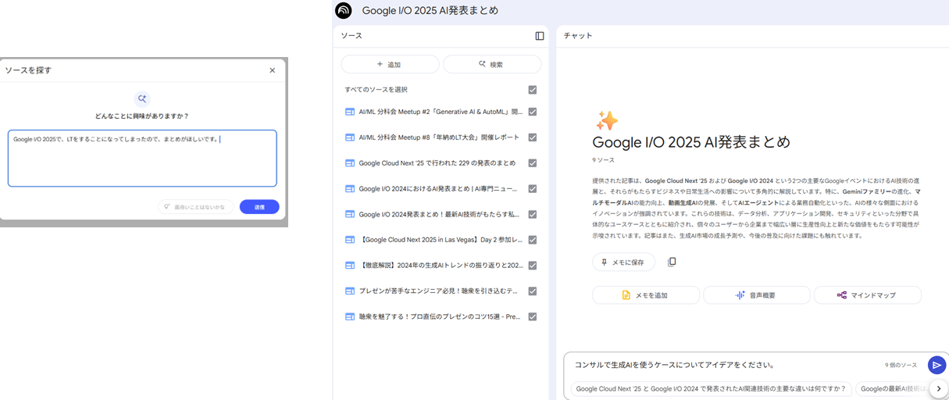Uncheck Meetup #2 Generative AI & AutoML source
The height and width of the screenshot is (400, 949).
point(533,112)
